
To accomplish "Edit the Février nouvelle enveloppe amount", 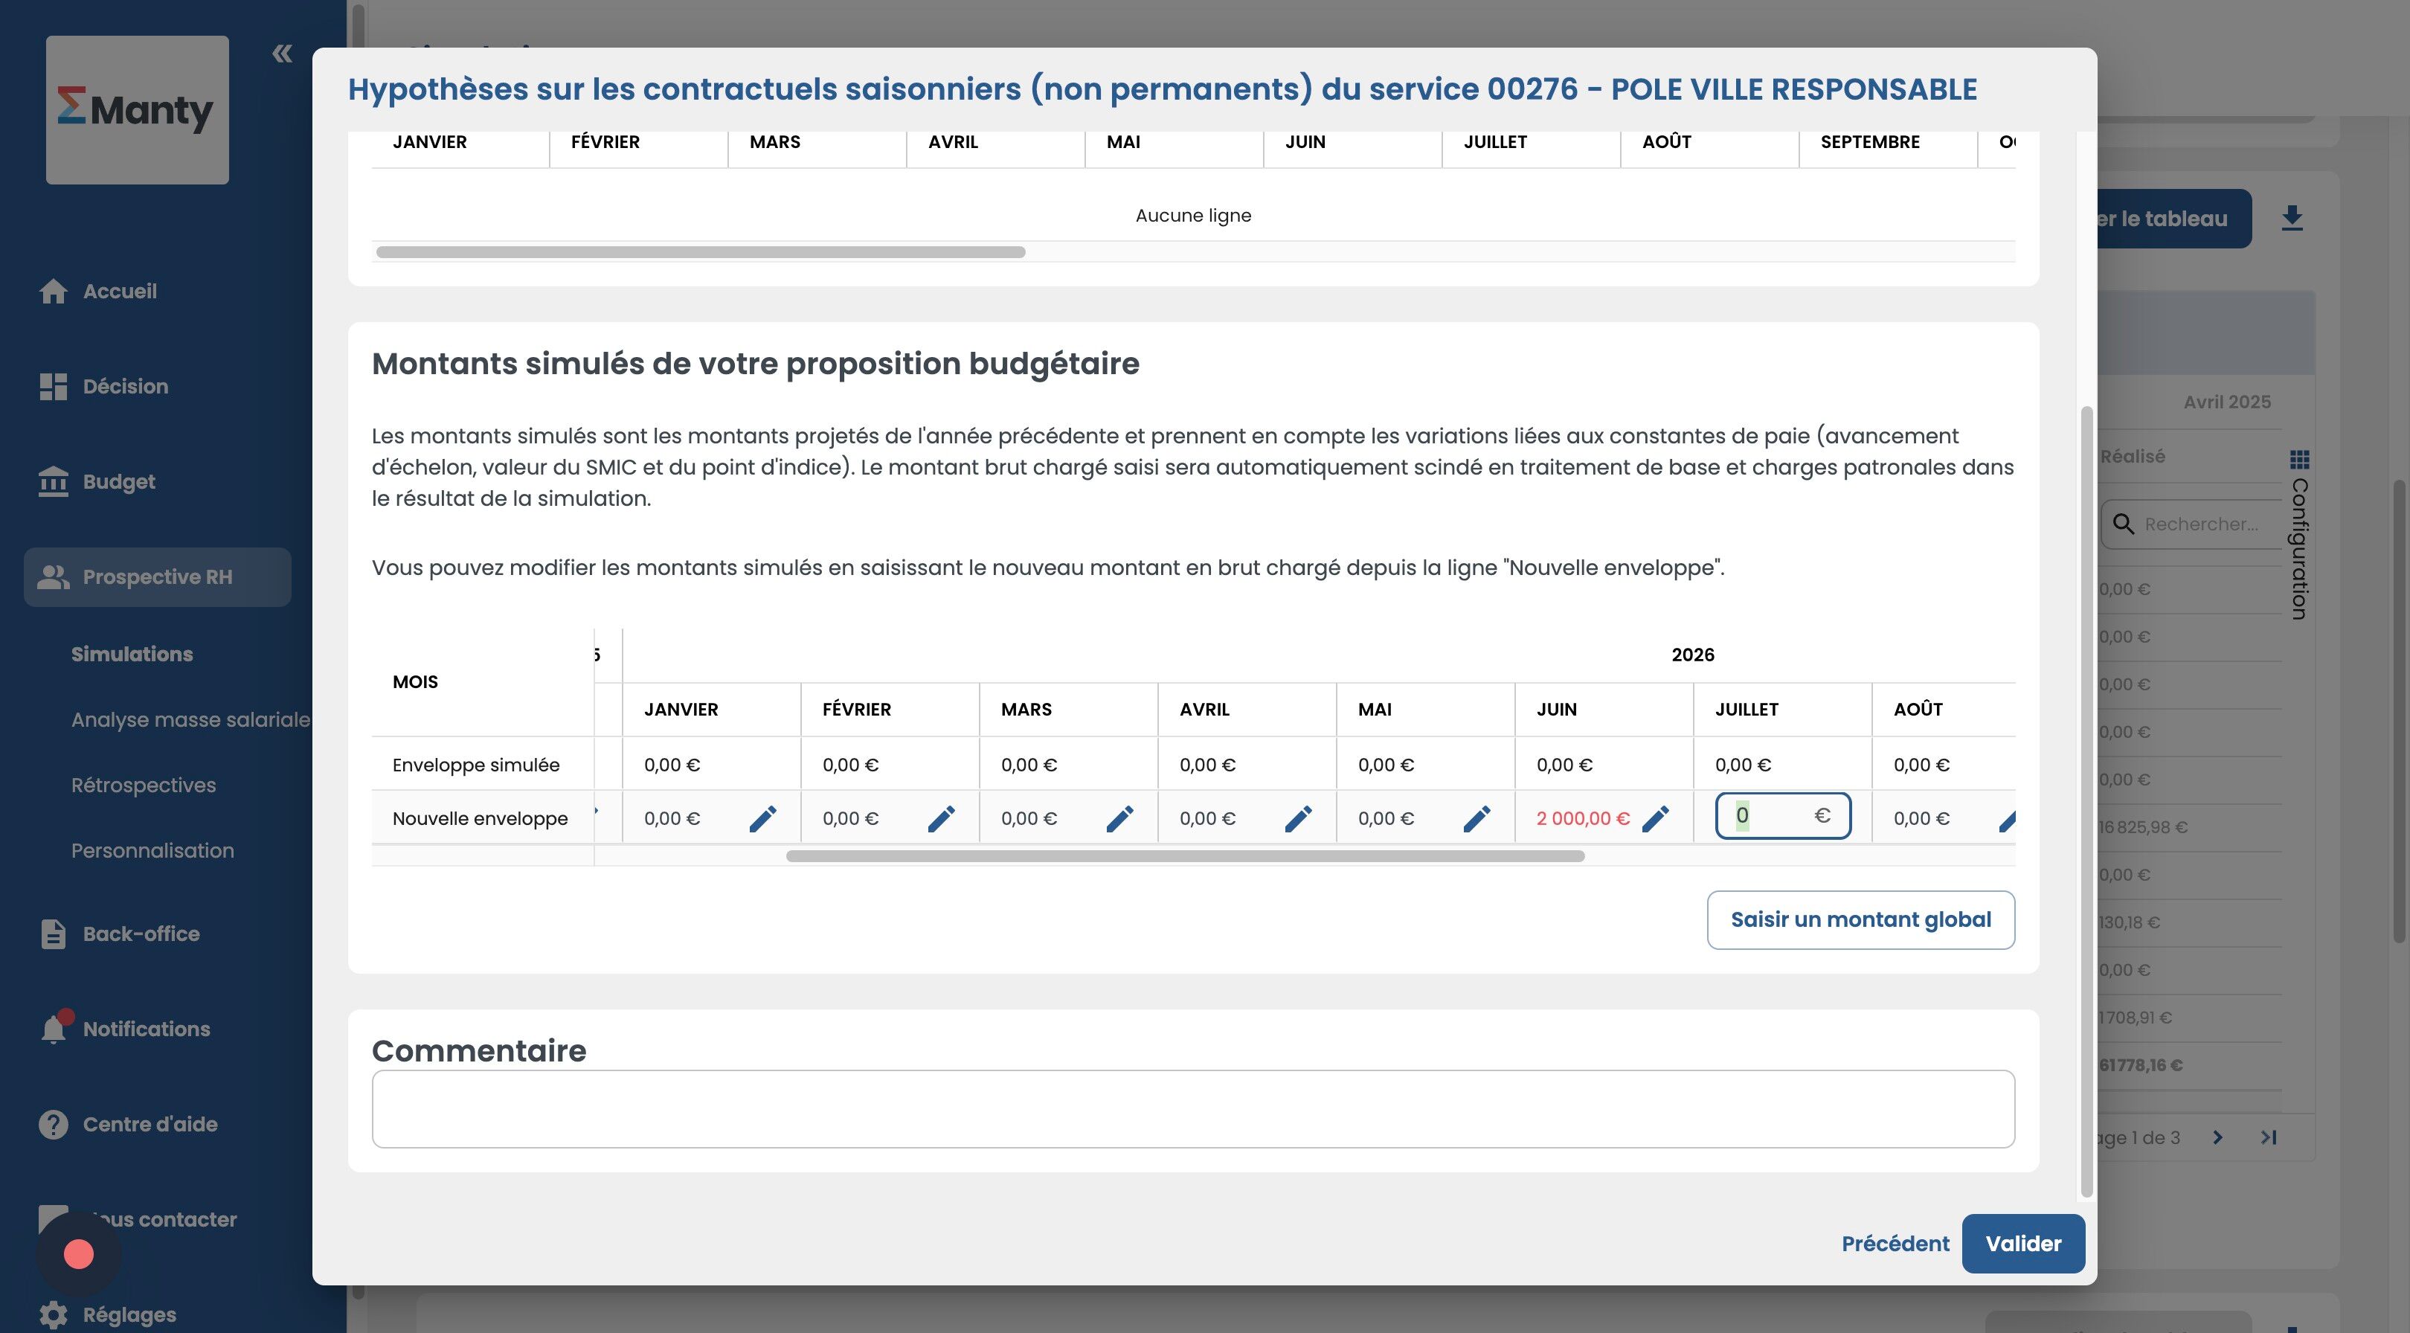I will (941, 818).
